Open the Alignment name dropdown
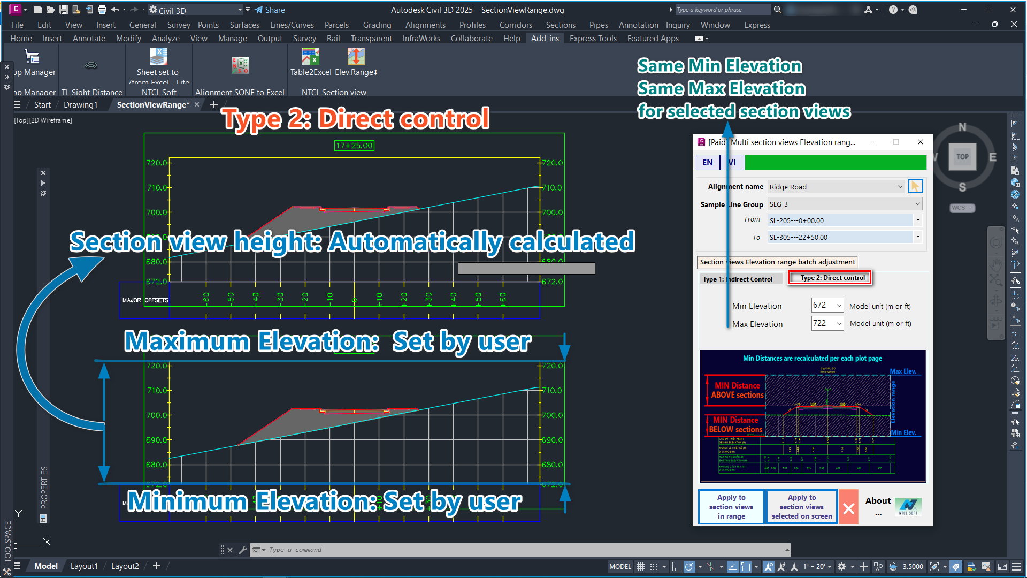1027x578 pixels. [x=900, y=187]
